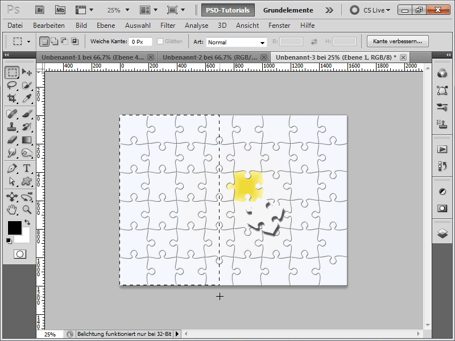Image resolution: width=455 pixels, height=341 pixels.
Task: Swap foreground and background colors
Action: coord(27,222)
